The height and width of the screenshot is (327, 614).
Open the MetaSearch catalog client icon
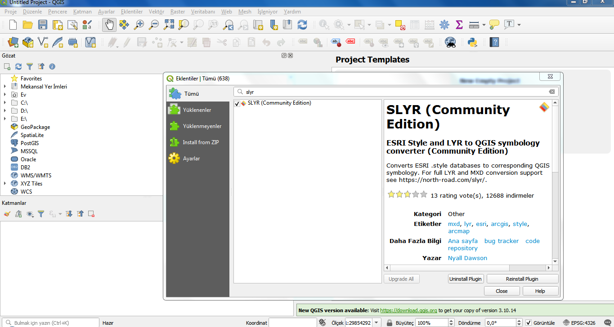click(x=450, y=43)
